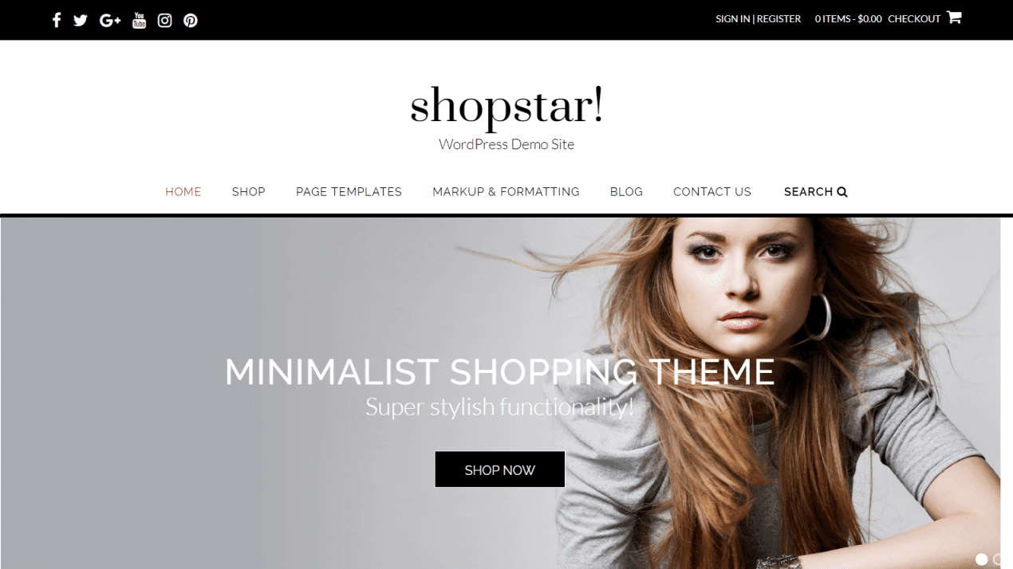Open the Pinterest social icon
This screenshot has width=1013, height=569.
(191, 20)
